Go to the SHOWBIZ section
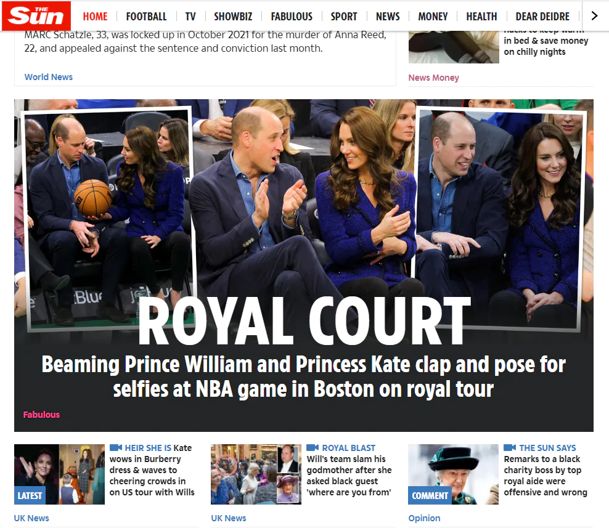The width and height of the screenshot is (609, 528). 233,16
